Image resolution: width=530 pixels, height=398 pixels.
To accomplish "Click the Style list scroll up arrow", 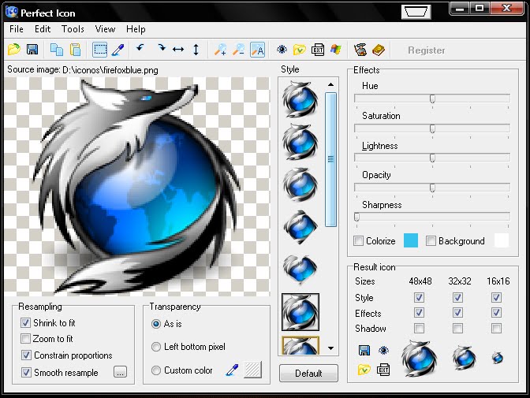I will point(331,84).
